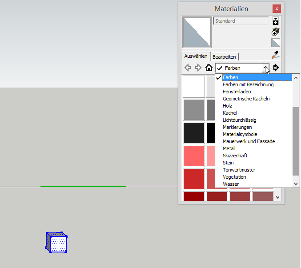
Task: Click the home icon for model materials
Action: pos(209,68)
